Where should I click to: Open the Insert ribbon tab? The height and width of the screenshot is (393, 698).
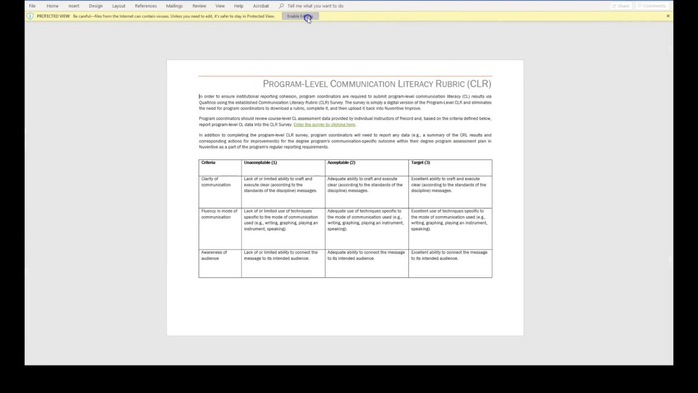pos(74,6)
